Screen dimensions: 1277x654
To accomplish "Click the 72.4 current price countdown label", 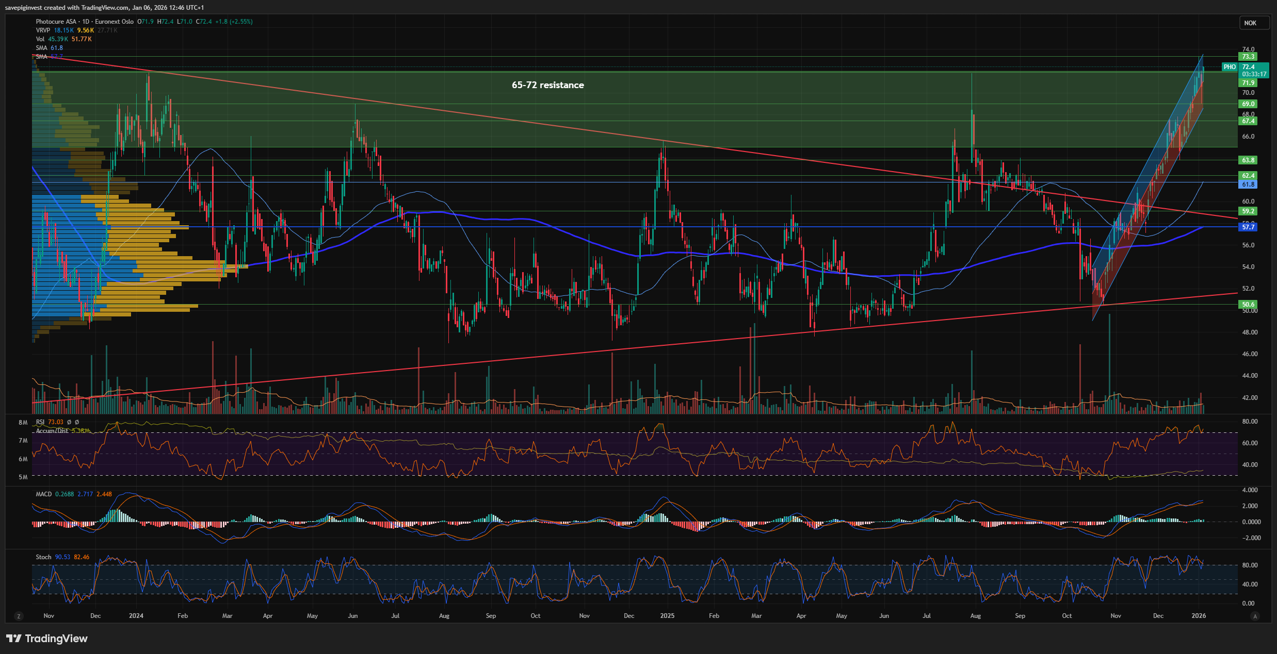I will pos(1254,71).
